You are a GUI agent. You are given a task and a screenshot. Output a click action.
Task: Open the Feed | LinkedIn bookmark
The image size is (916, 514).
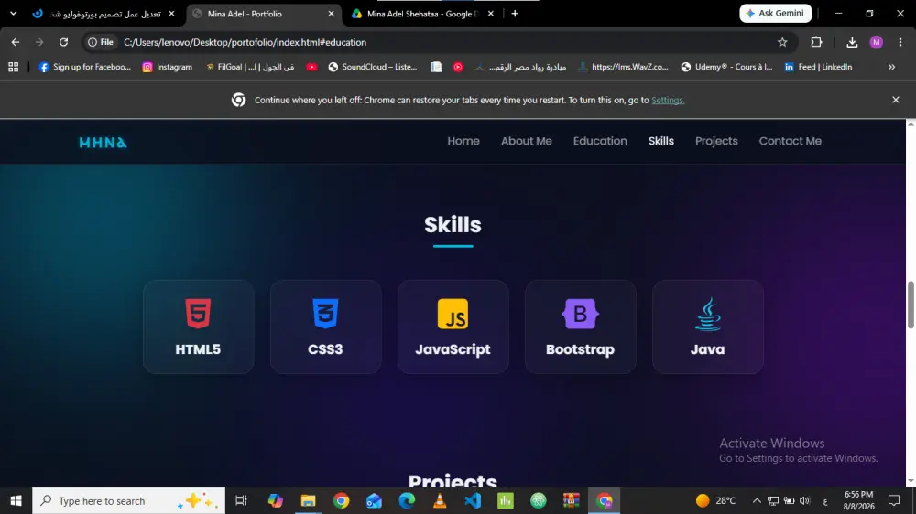(818, 67)
